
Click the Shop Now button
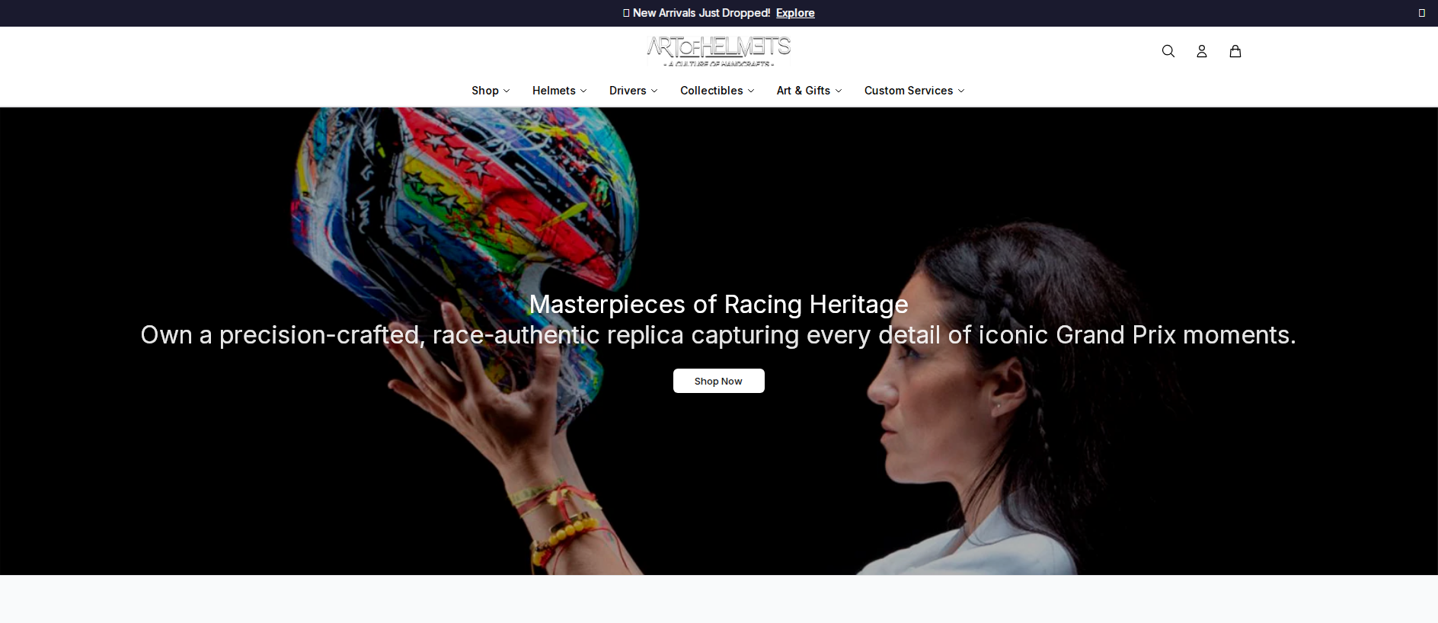(x=718, y=381)
